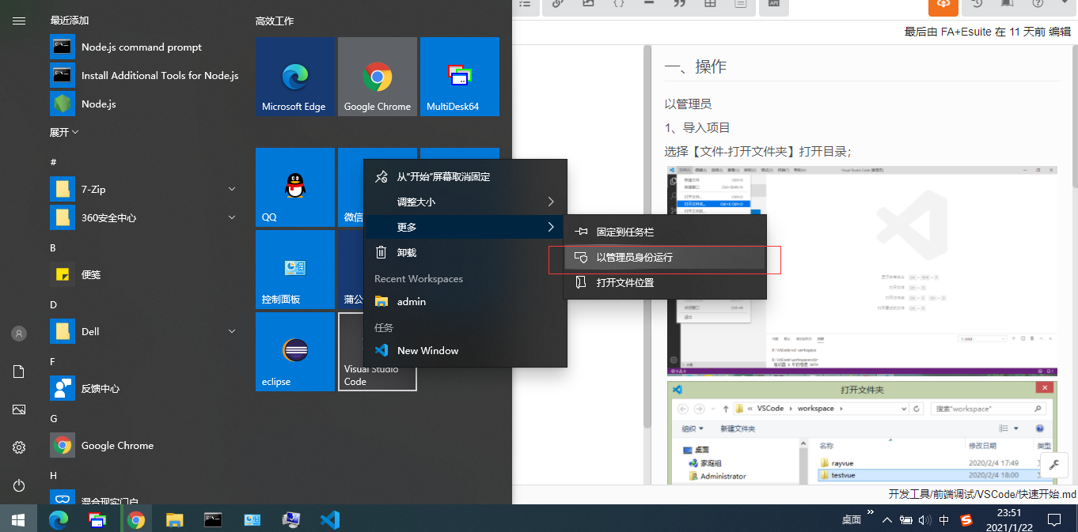
Task: Show hidden system tray icons
Action: coord(887,520)
